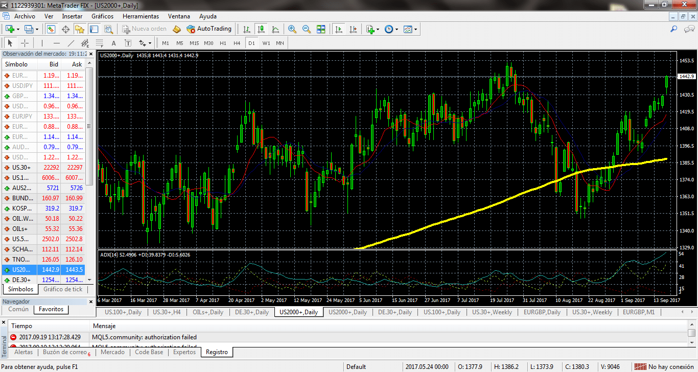Open the templates dropdown arrow
Viewport: 698px width, 372px height.
(415, 29)
